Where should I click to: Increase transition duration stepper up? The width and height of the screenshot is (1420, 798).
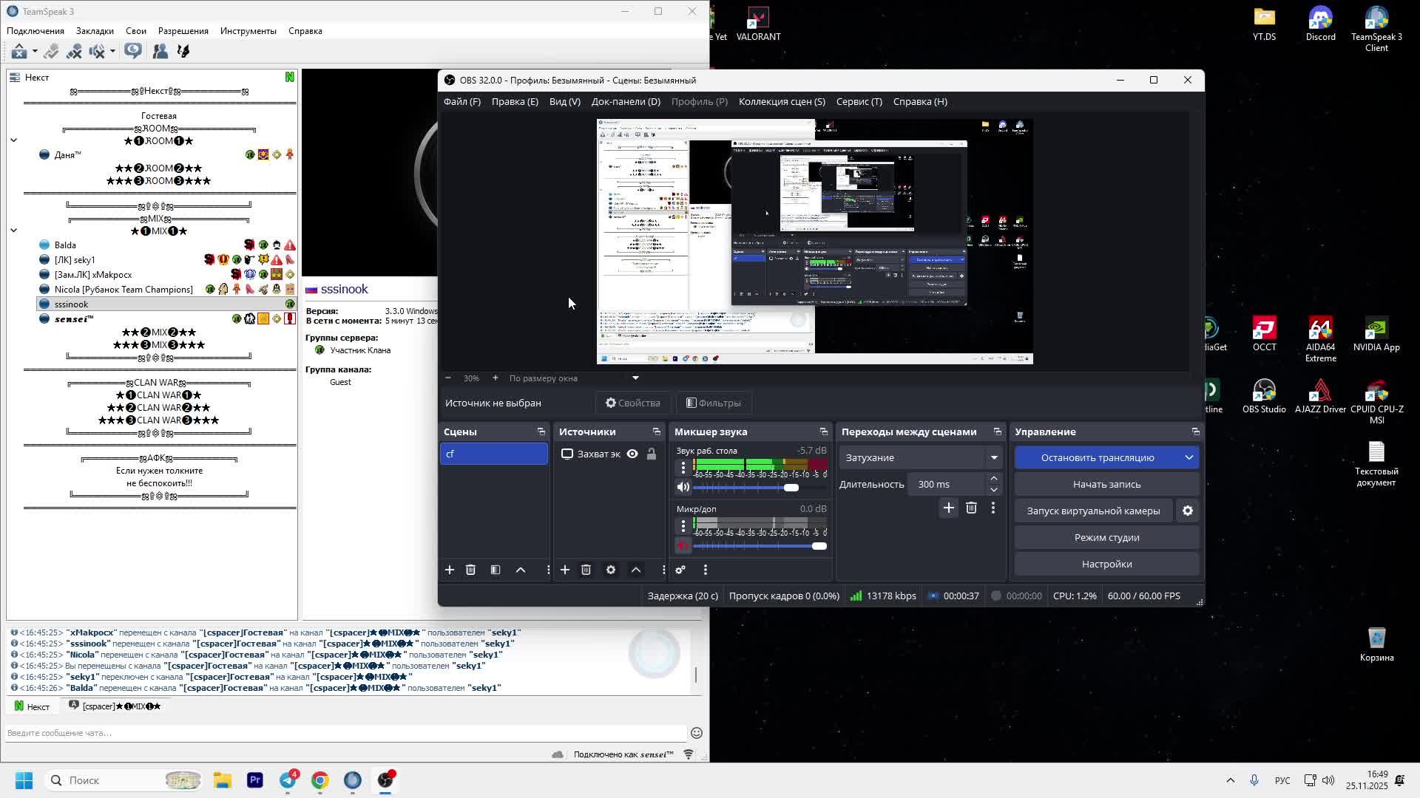[994, 479]
